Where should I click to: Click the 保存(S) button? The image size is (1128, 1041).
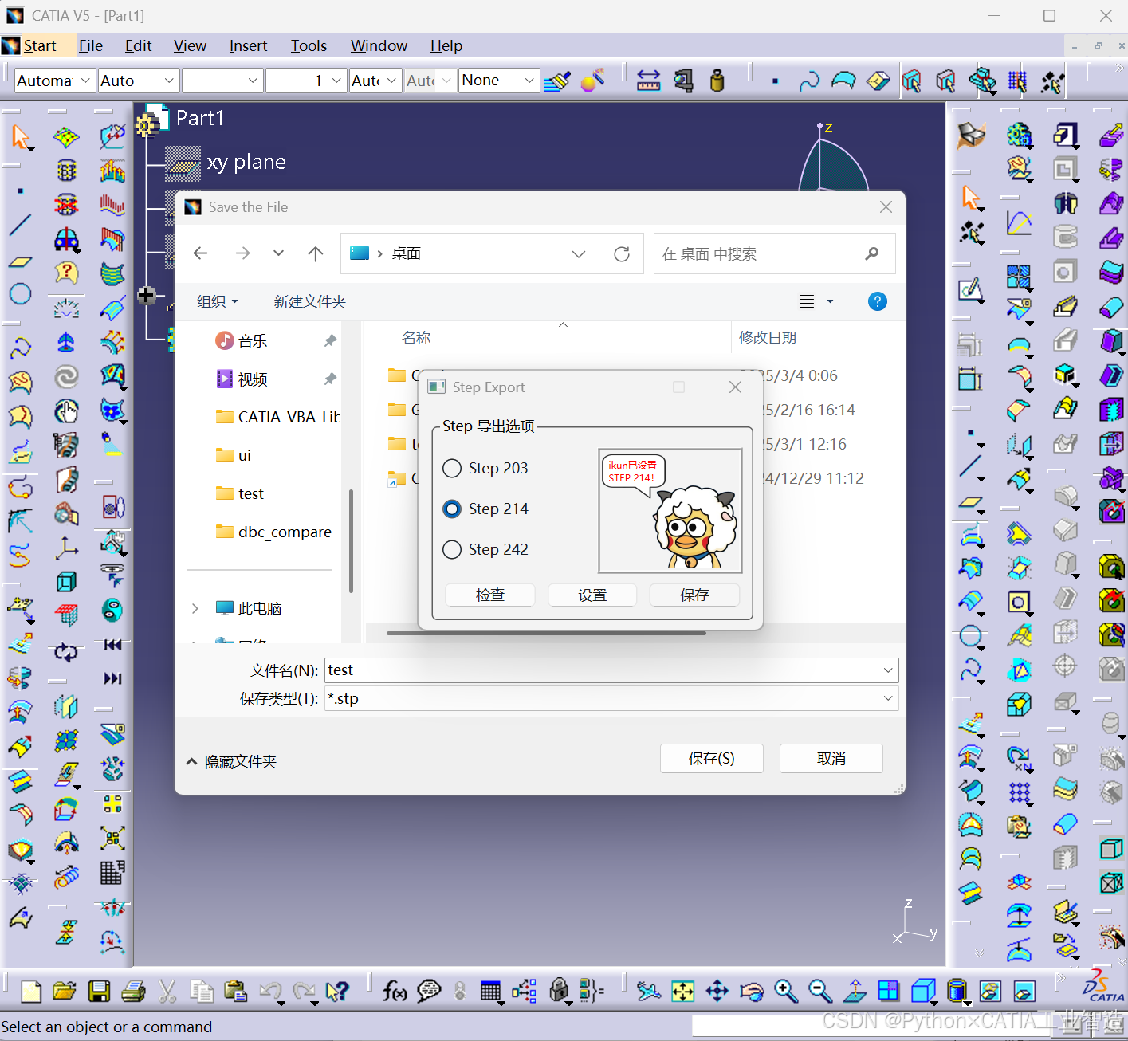(x=710, y=758)
